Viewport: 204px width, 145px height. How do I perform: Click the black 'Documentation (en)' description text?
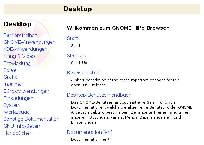coord(90,139)
